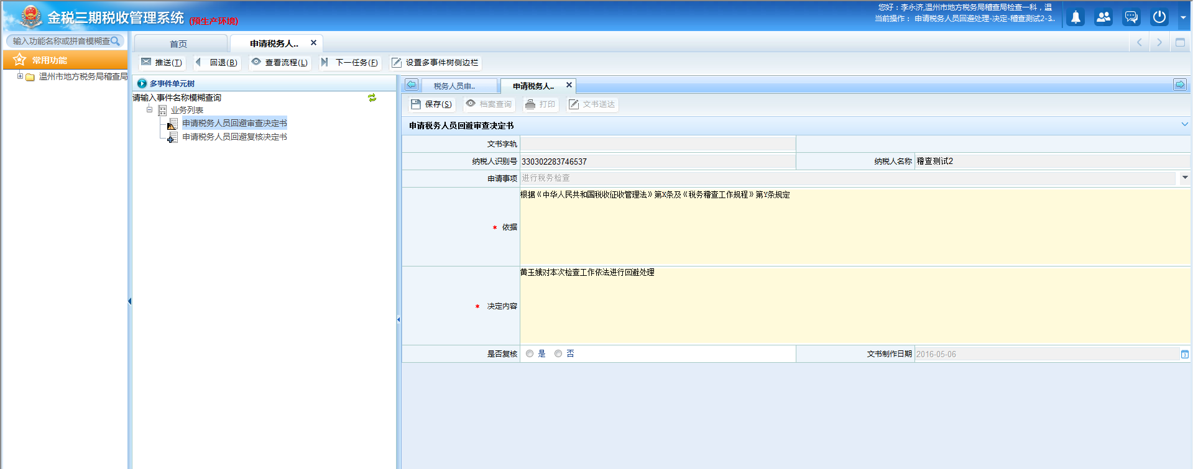Click the inner tabs scroll-left arrow icon
The width and height of the screenshot is (1193, 469).
(412, 84)
